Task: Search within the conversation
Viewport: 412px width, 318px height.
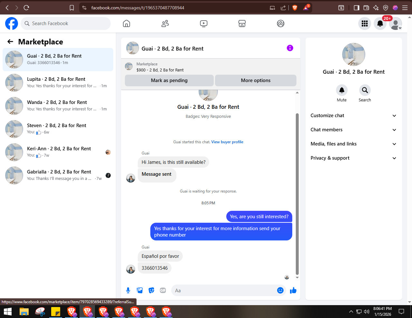Action: pos(365,90)
